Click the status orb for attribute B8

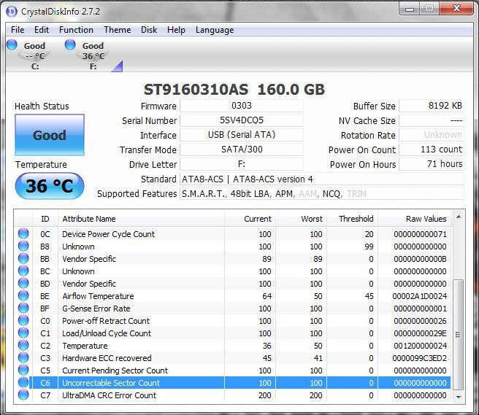[x=23, y=246]
